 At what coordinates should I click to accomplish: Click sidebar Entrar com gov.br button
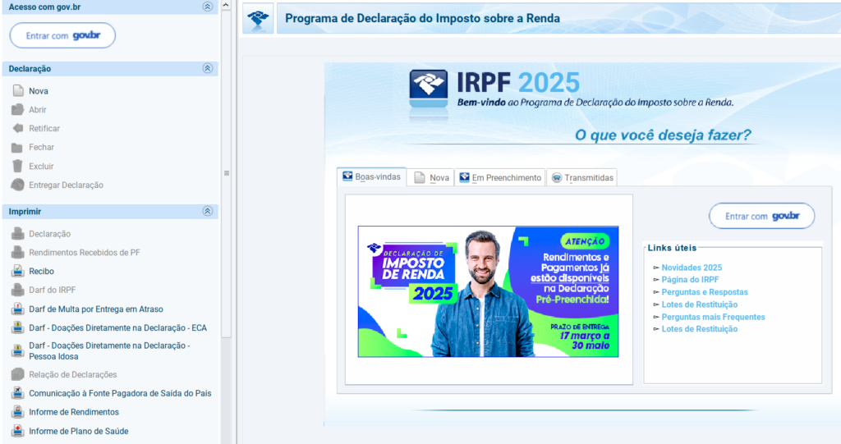[62, 35]
